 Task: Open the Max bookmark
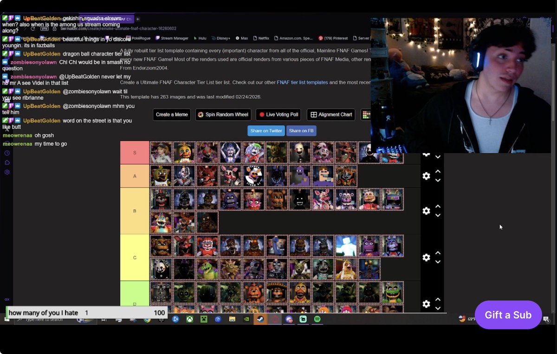click(x=242, y=38)
